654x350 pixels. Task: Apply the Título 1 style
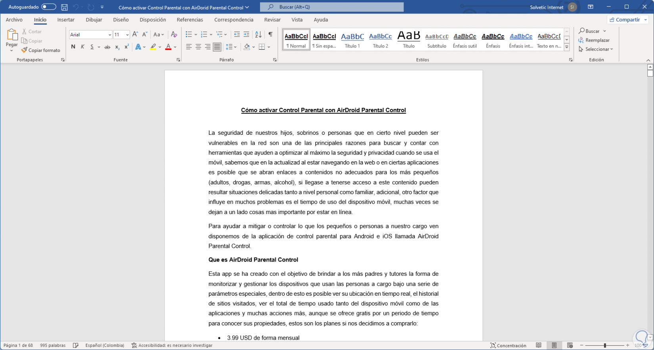pos(352,40)
